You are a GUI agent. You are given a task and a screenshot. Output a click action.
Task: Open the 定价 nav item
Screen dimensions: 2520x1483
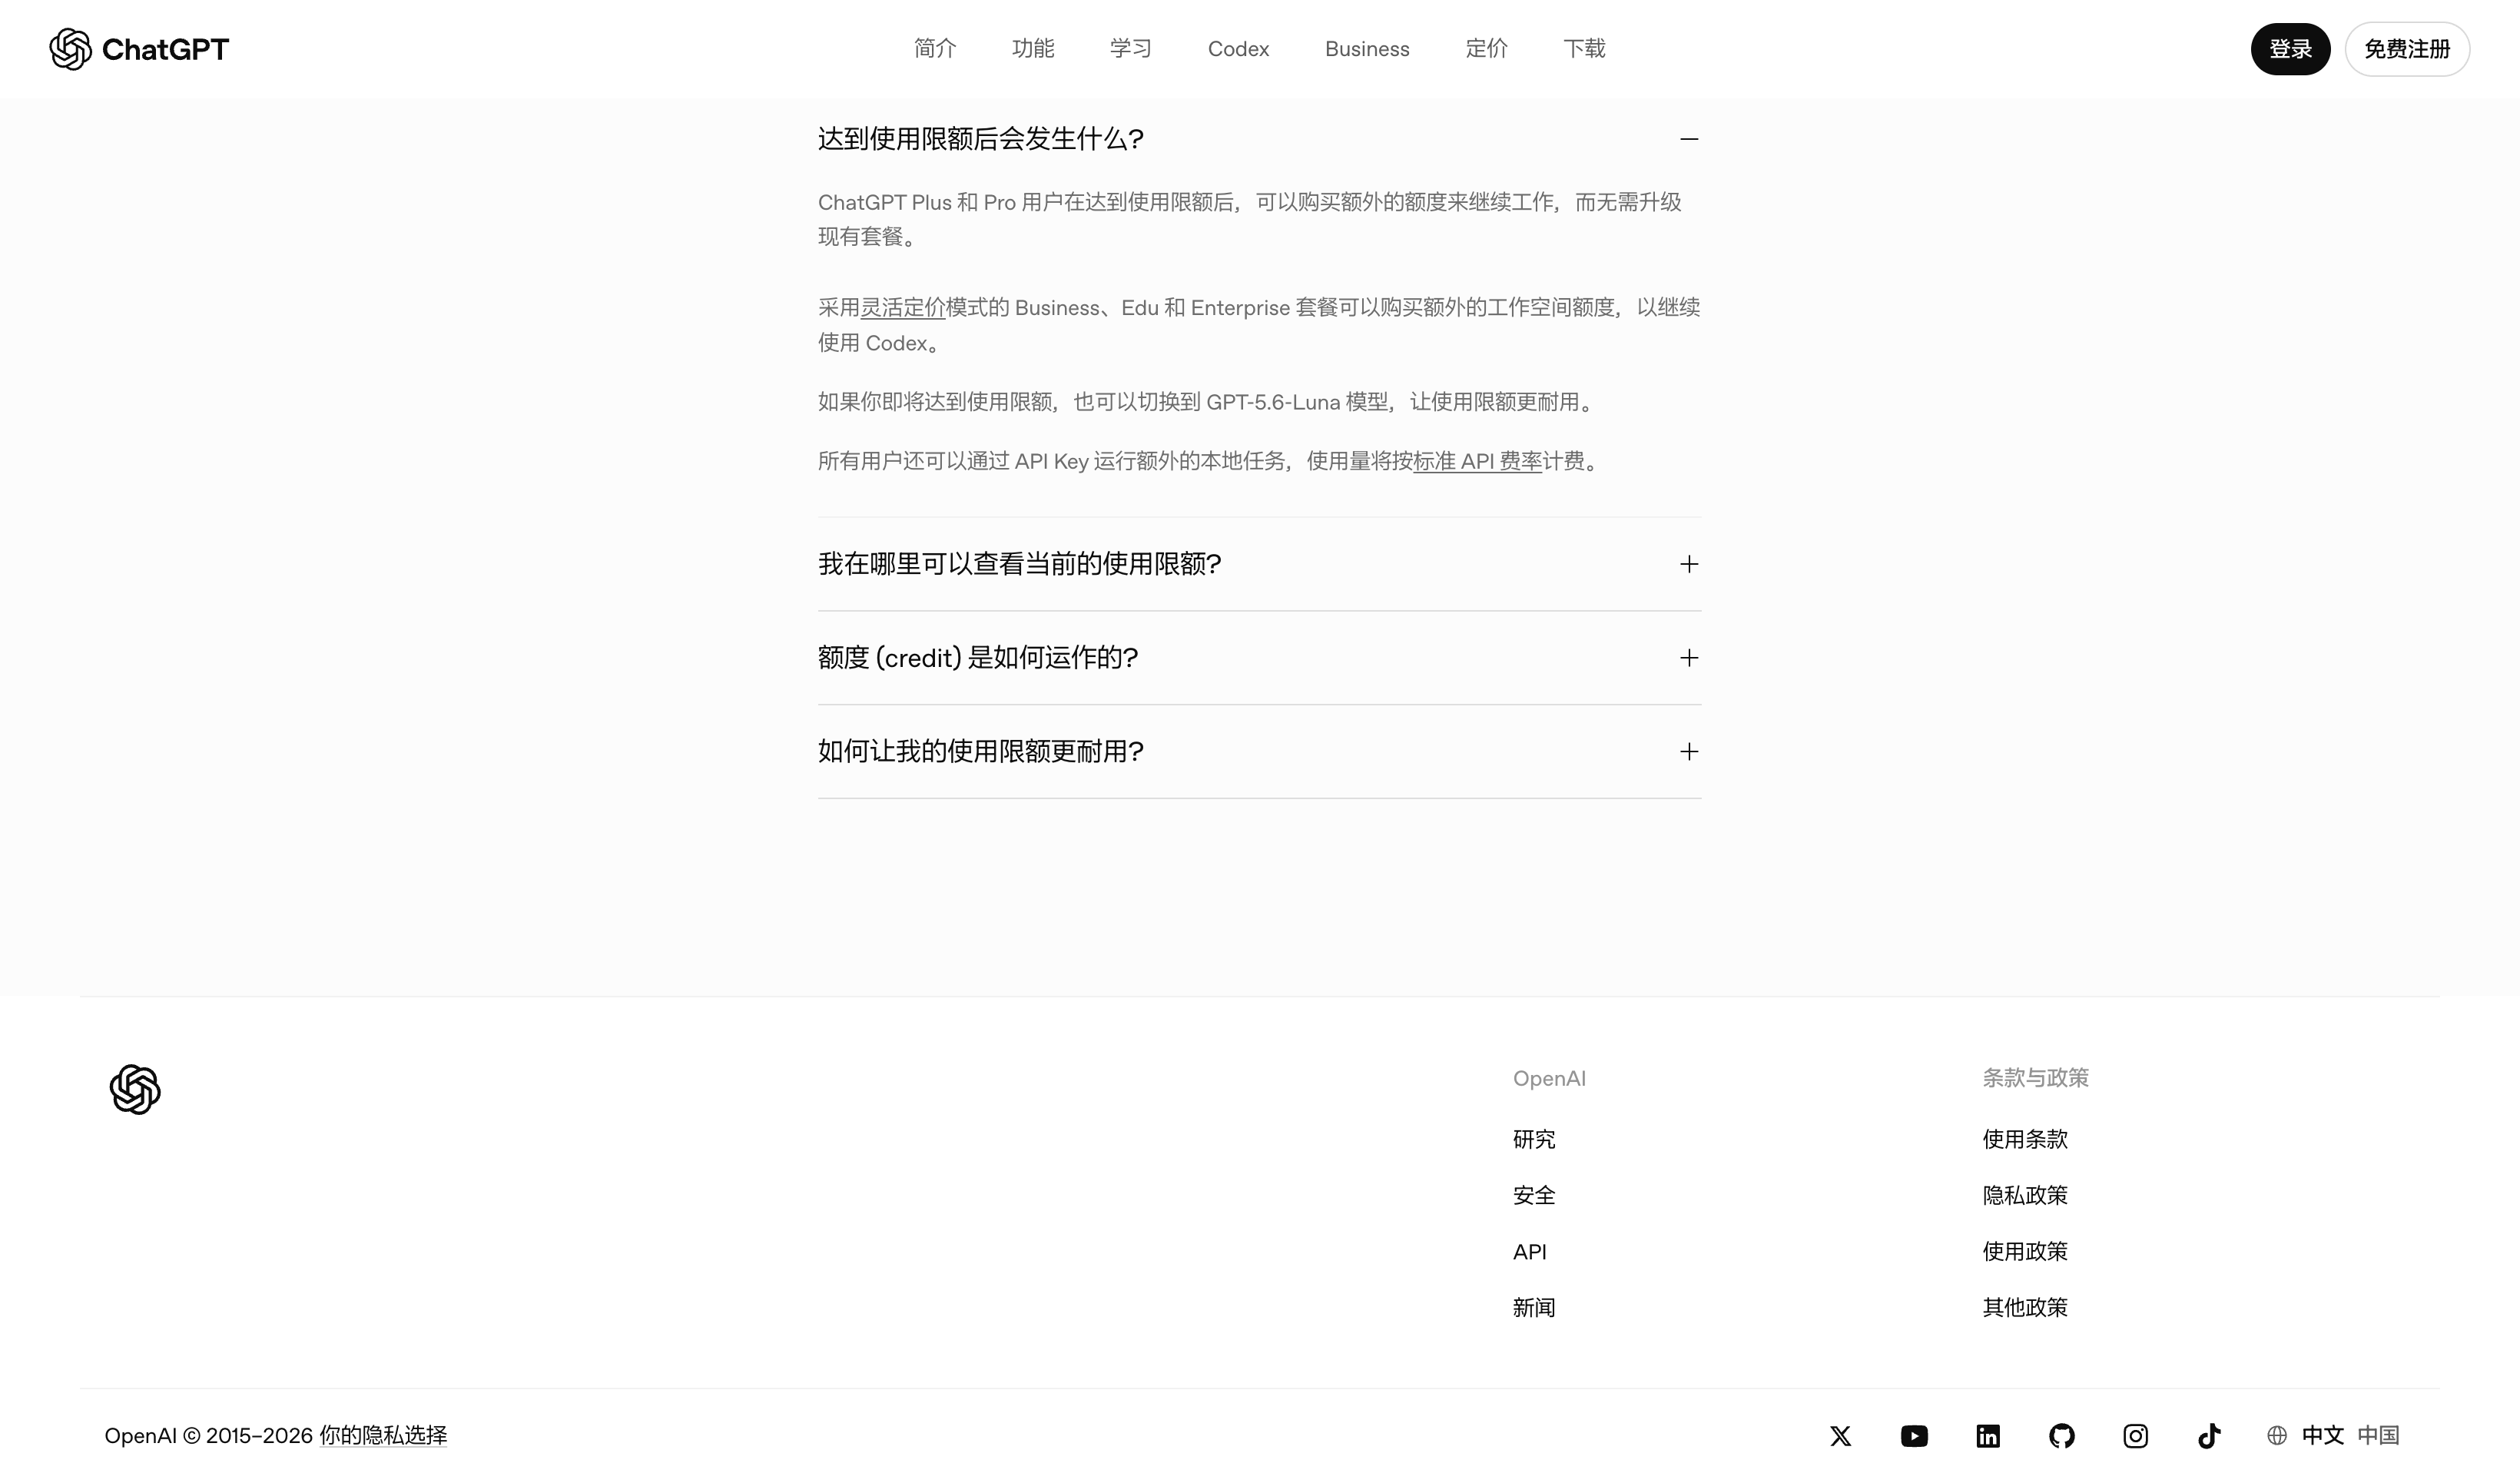click(1486, 49)
